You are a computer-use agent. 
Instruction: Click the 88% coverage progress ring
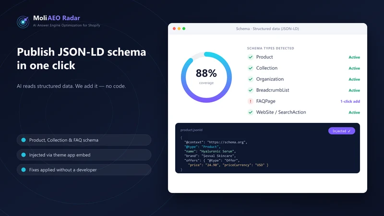pyautogui.click(x=206, y=77)
